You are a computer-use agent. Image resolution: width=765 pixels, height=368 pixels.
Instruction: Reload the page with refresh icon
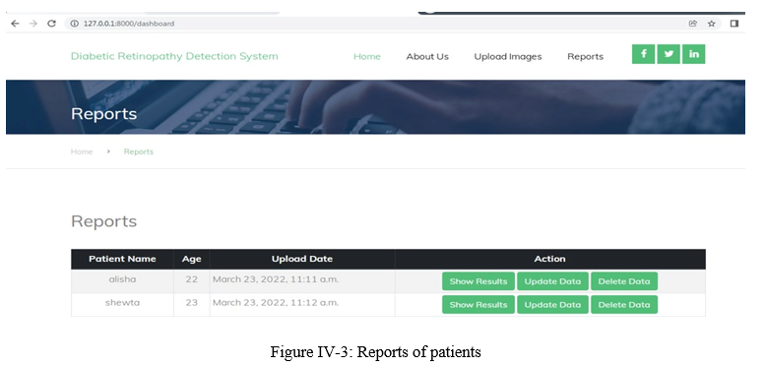click(x=52, y=24)
